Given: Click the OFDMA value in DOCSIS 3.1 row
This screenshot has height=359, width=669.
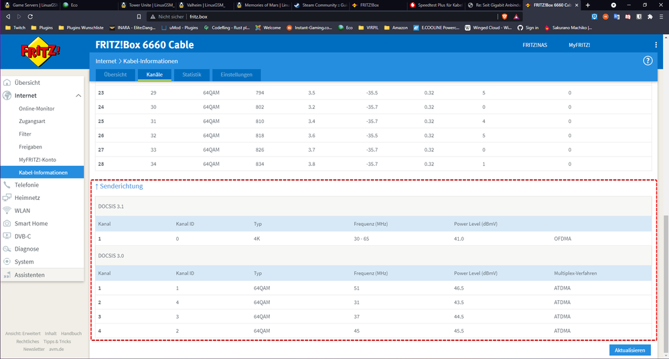Looking at the screenshot, I should (x=563, y=239).
